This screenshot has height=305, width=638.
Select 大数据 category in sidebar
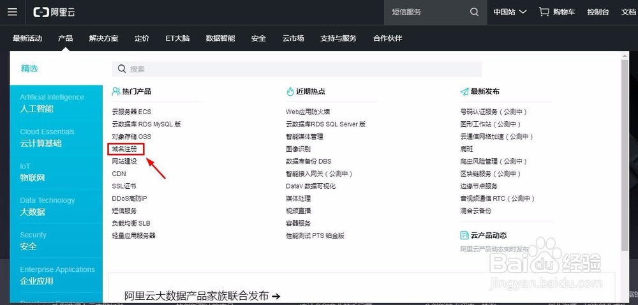pos(56,206)
